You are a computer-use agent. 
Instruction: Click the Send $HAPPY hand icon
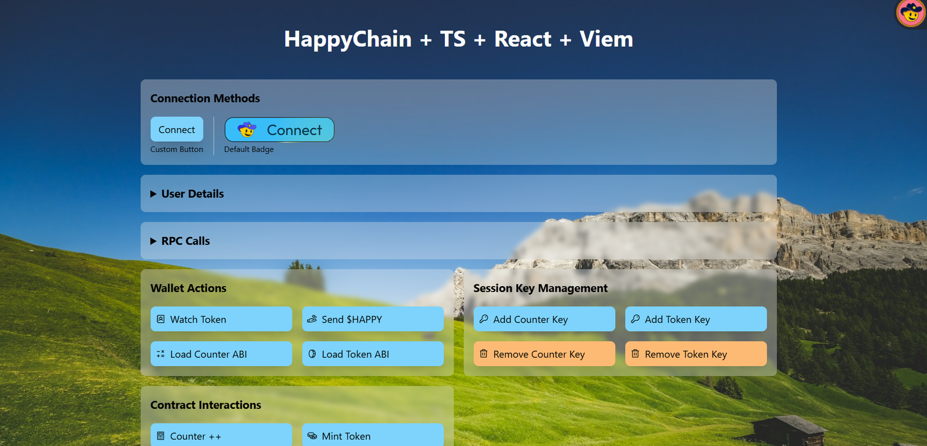coord(312,319)
